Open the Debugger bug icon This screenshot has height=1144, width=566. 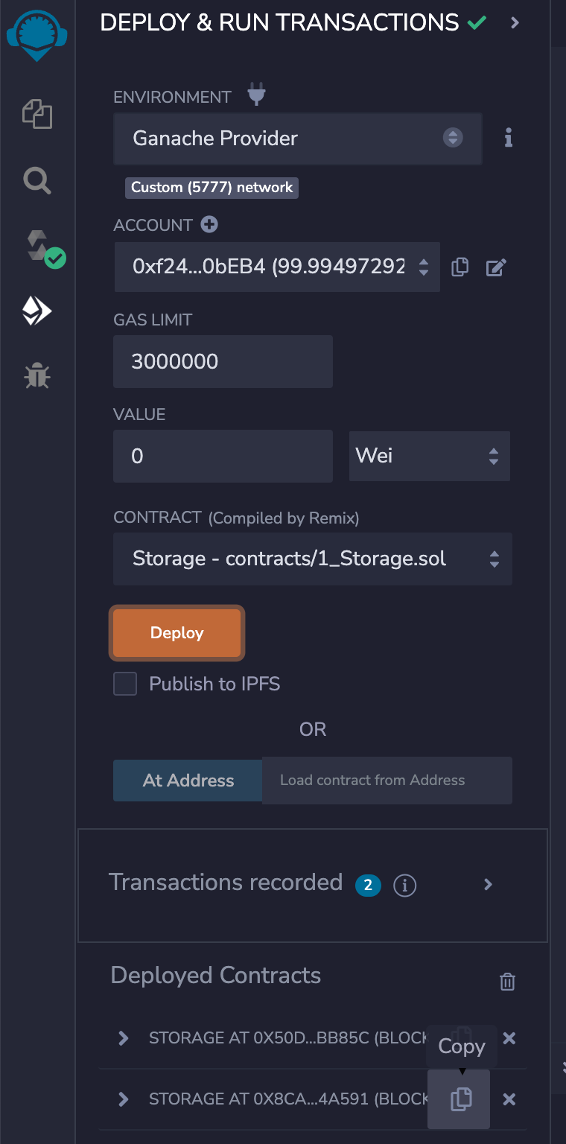click(x=36, y=377)
